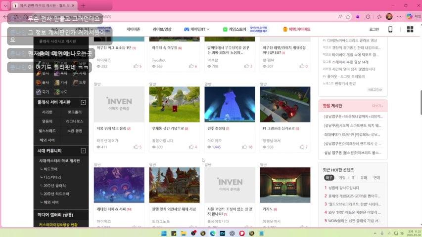Expand the 게이밍/IT dropdown menu

(x=197, y=29)
